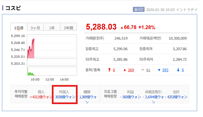203x117 pixels.
Task: Open the 1年 chart tab
Action: [52, 28]
